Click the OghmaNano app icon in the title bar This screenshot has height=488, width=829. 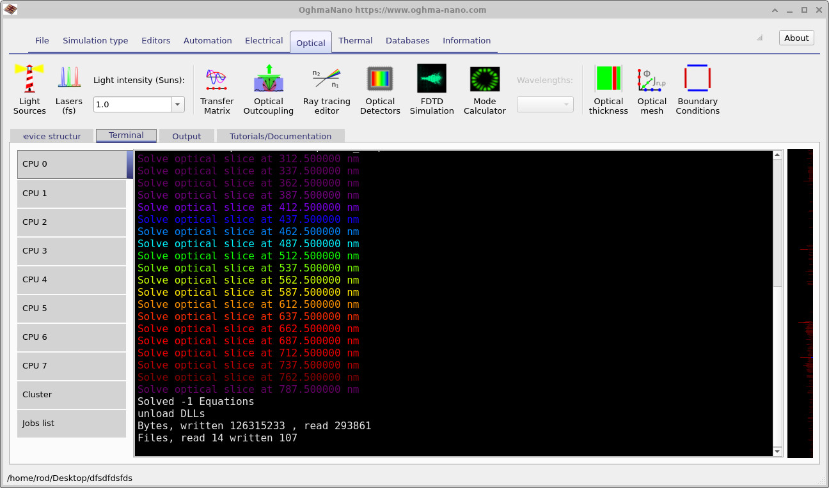(10, 9)
